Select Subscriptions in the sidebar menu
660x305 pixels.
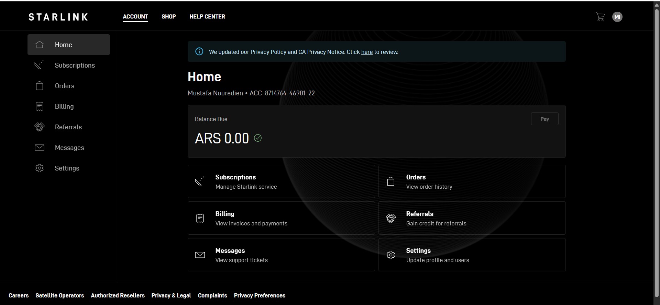[69, 65]
